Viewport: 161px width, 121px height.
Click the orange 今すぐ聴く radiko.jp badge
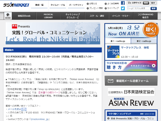coord(151,30)
